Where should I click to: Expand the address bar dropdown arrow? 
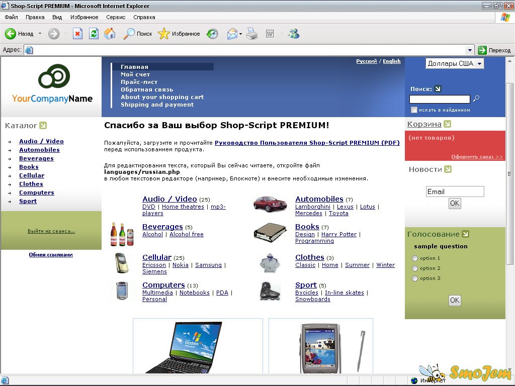[x=470, y=50]
